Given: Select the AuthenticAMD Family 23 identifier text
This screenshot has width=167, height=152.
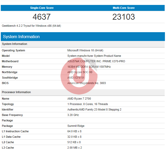Looking at the screenshot, I should 94,109.
